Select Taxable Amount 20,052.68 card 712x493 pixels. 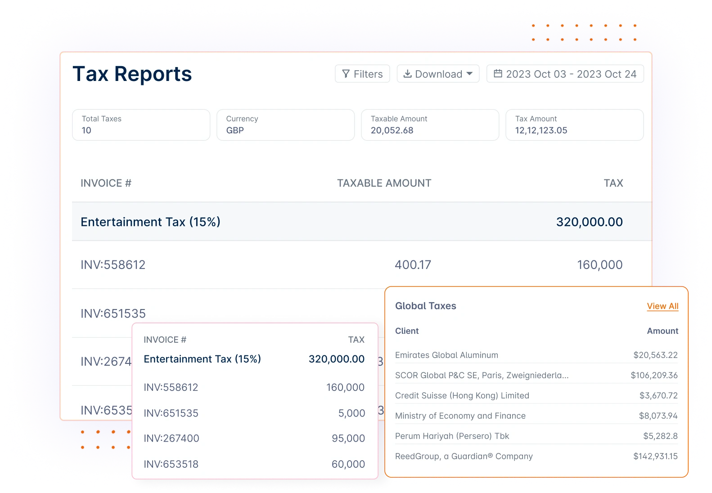pyautogui.click(x=430, y=125)
